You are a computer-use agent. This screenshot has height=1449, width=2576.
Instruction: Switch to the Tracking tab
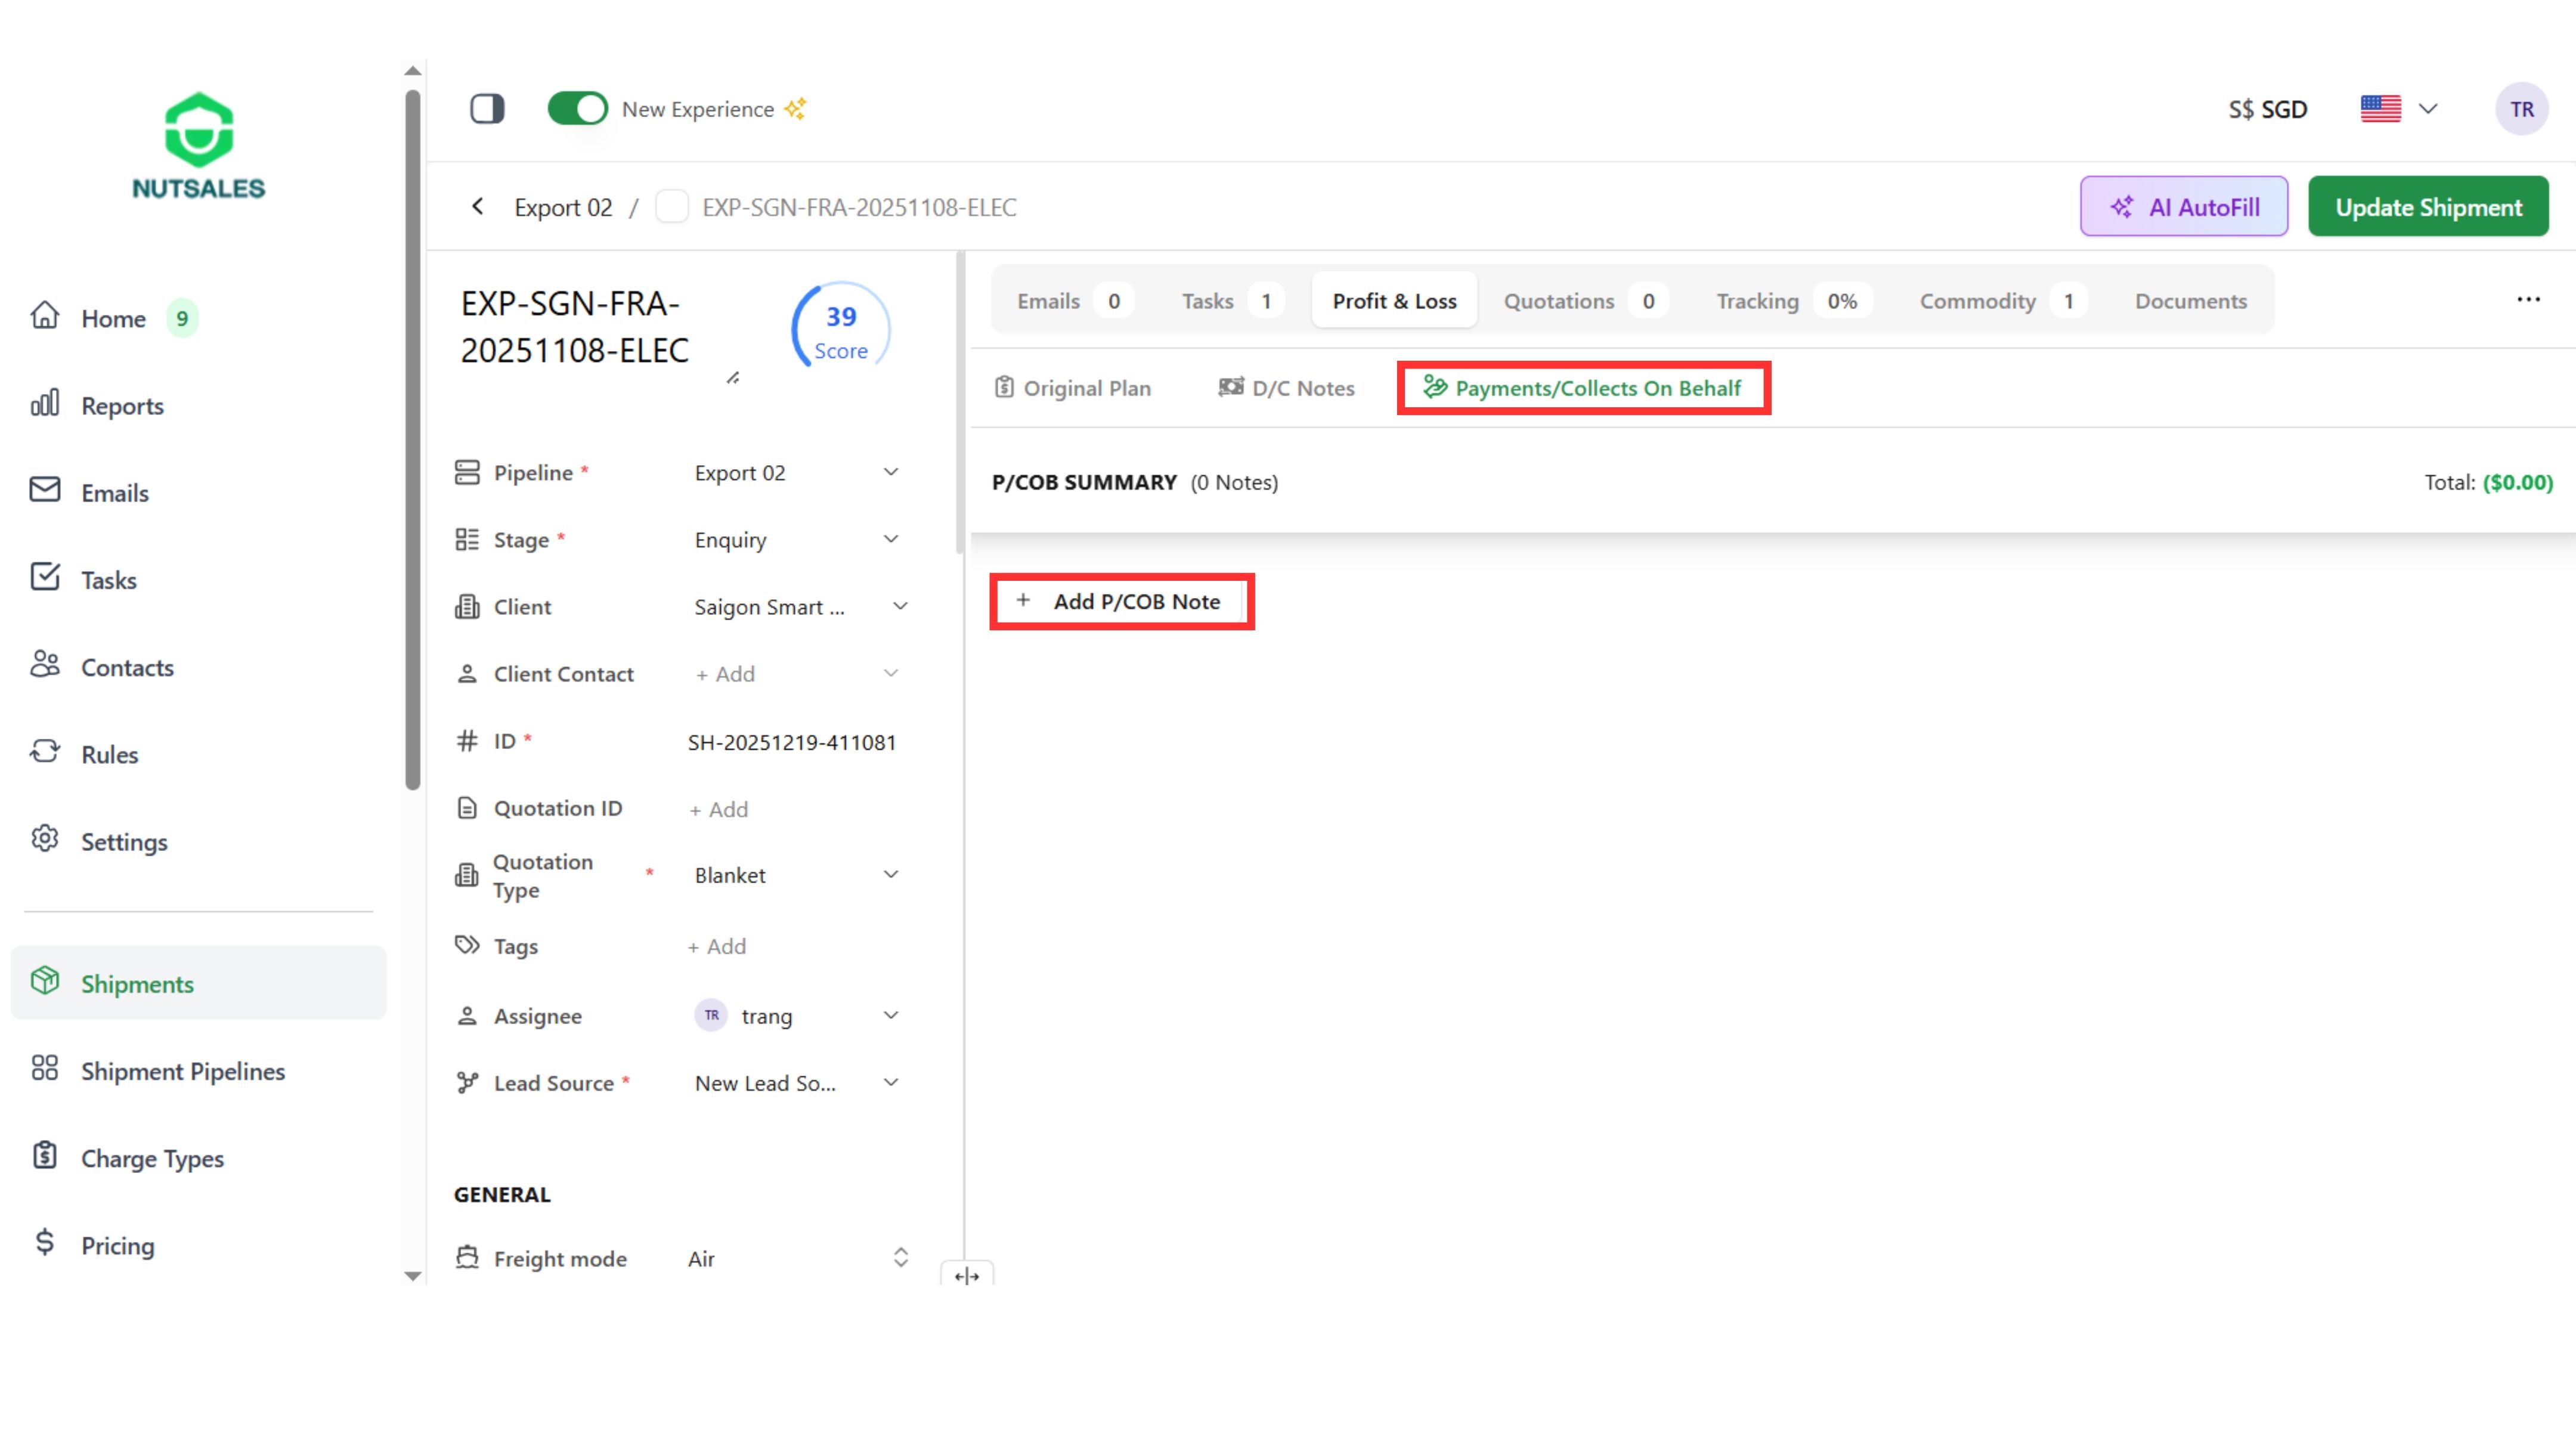coord(1757,301)
